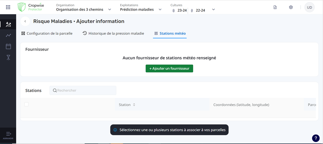This screenshot has height=144, width=323.
Task: Open the trend chart sidebar icon
Action: (8, 35)
